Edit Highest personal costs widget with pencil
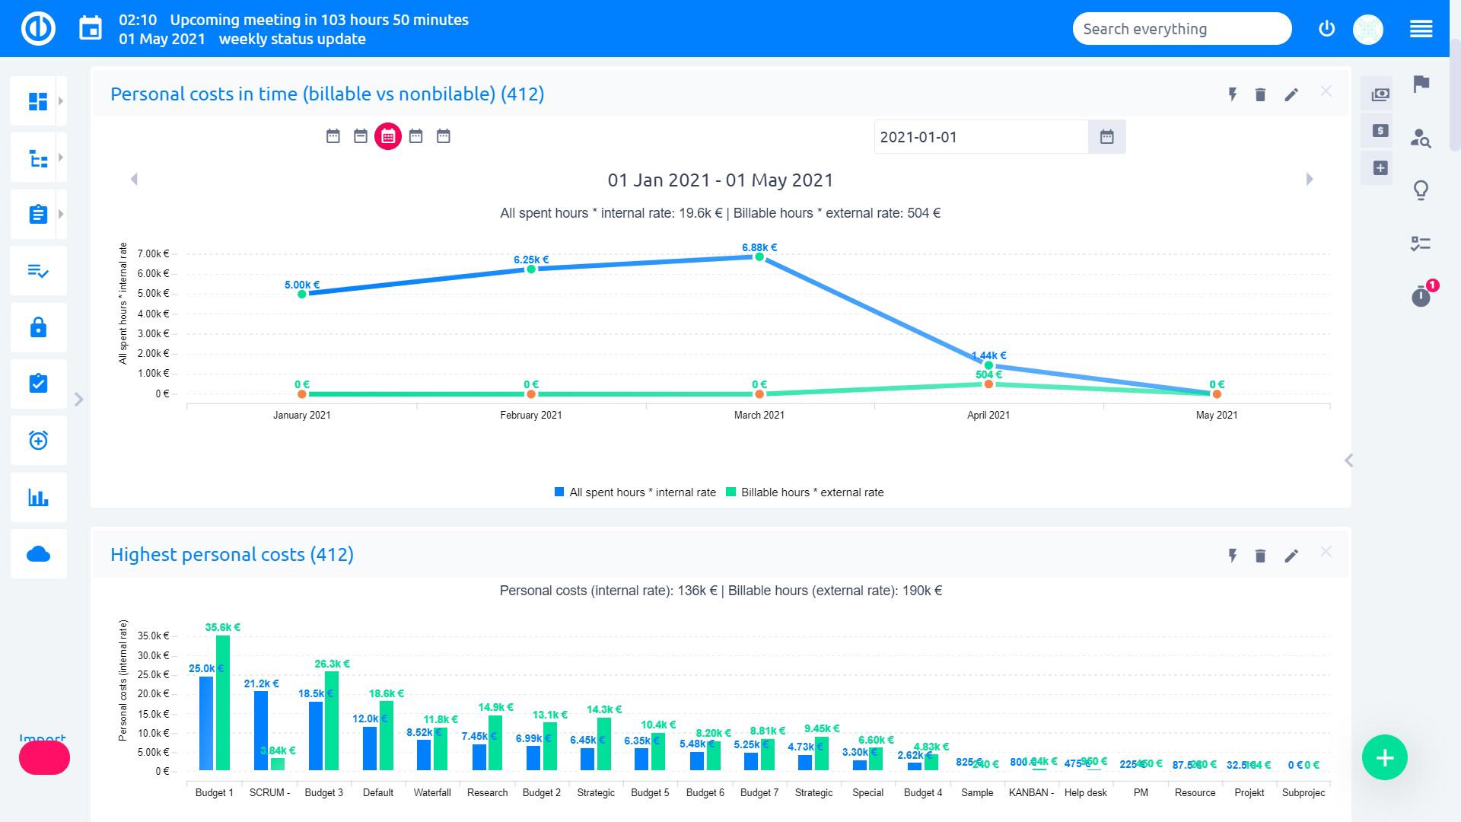1461x822 pixels. point(1291,556)
